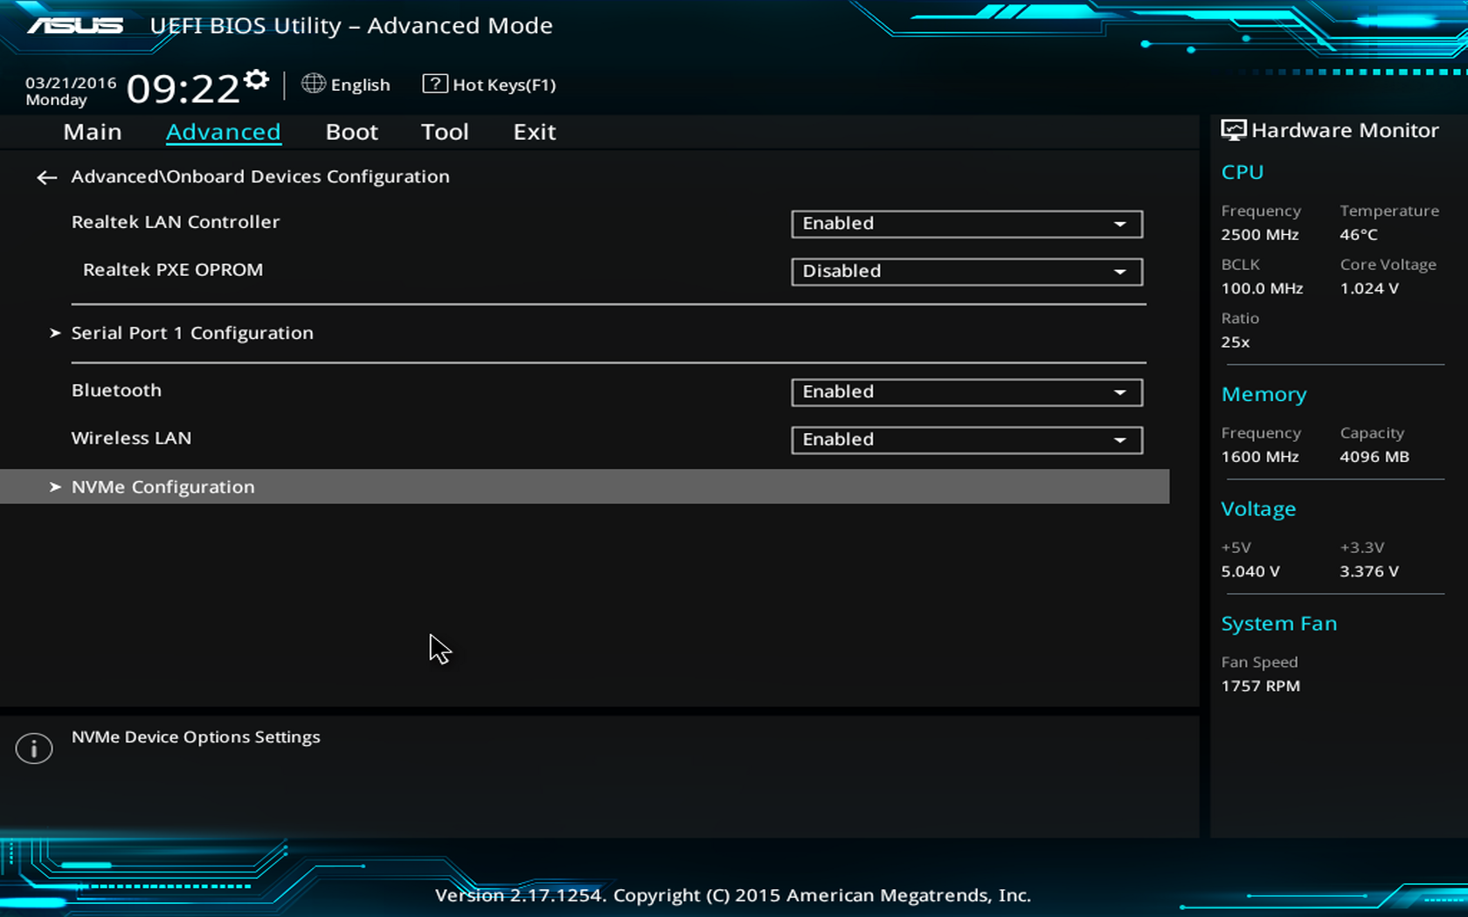
Task: Select the Bluetooth label
Action: tap(116, 390)
